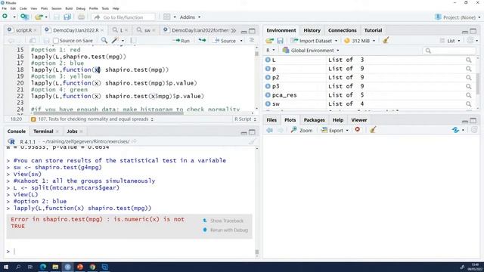Image resolution: width=484 pixels, height=272 pixels.
Task: Switch to the Packages tab
Action: [x=315, y=120]
